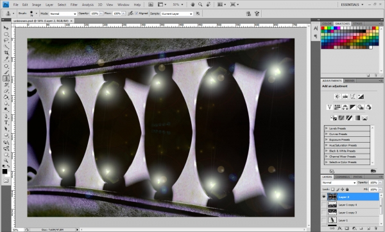Screen dimensions: 385x232
Task: Switch to the Channels tab
Action: [342, 177]
